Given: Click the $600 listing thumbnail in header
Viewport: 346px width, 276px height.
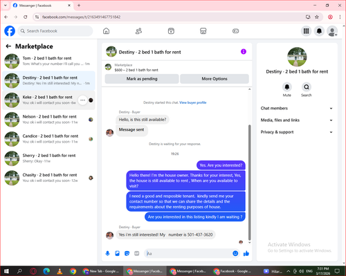Looking at the screenshot, I should click(x=108, y=67).
